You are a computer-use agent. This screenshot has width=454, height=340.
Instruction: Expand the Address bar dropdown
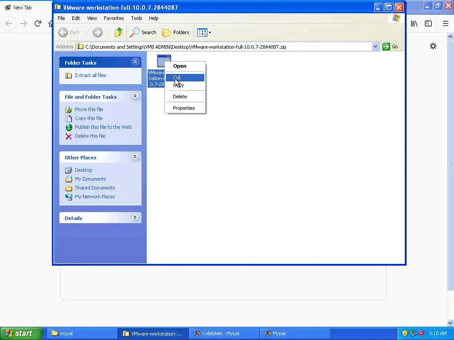tap(375, 46)
